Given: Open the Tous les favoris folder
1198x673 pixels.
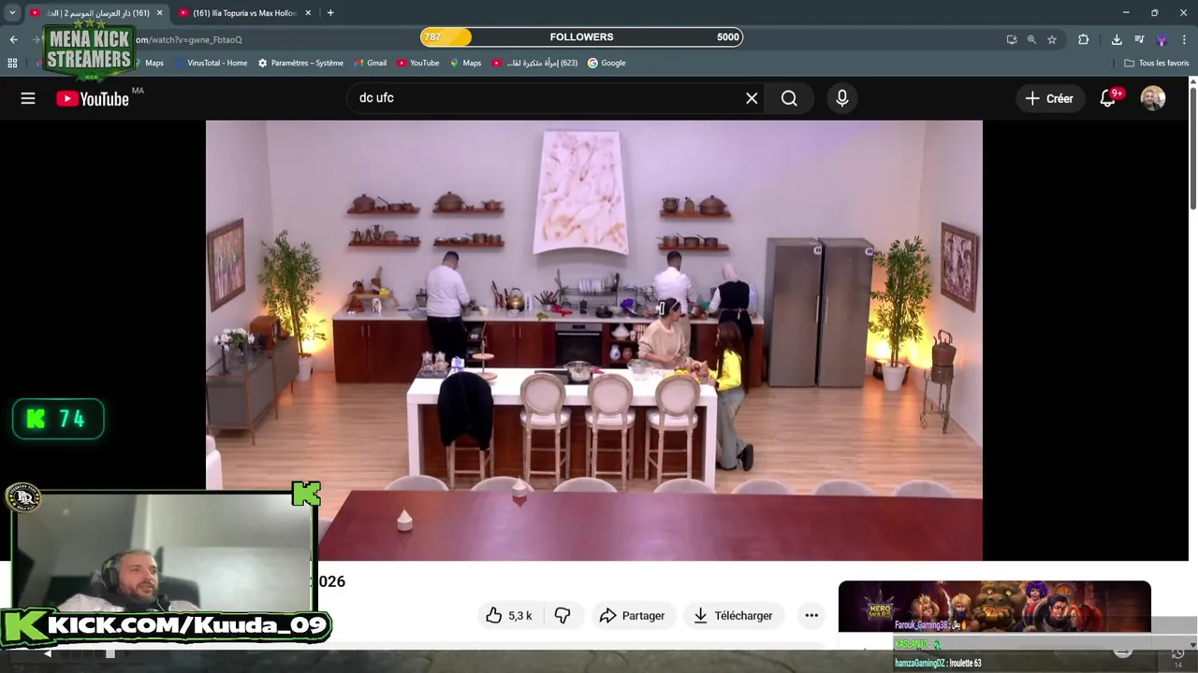Looking at the screenshot, I should coord(1156,63).
